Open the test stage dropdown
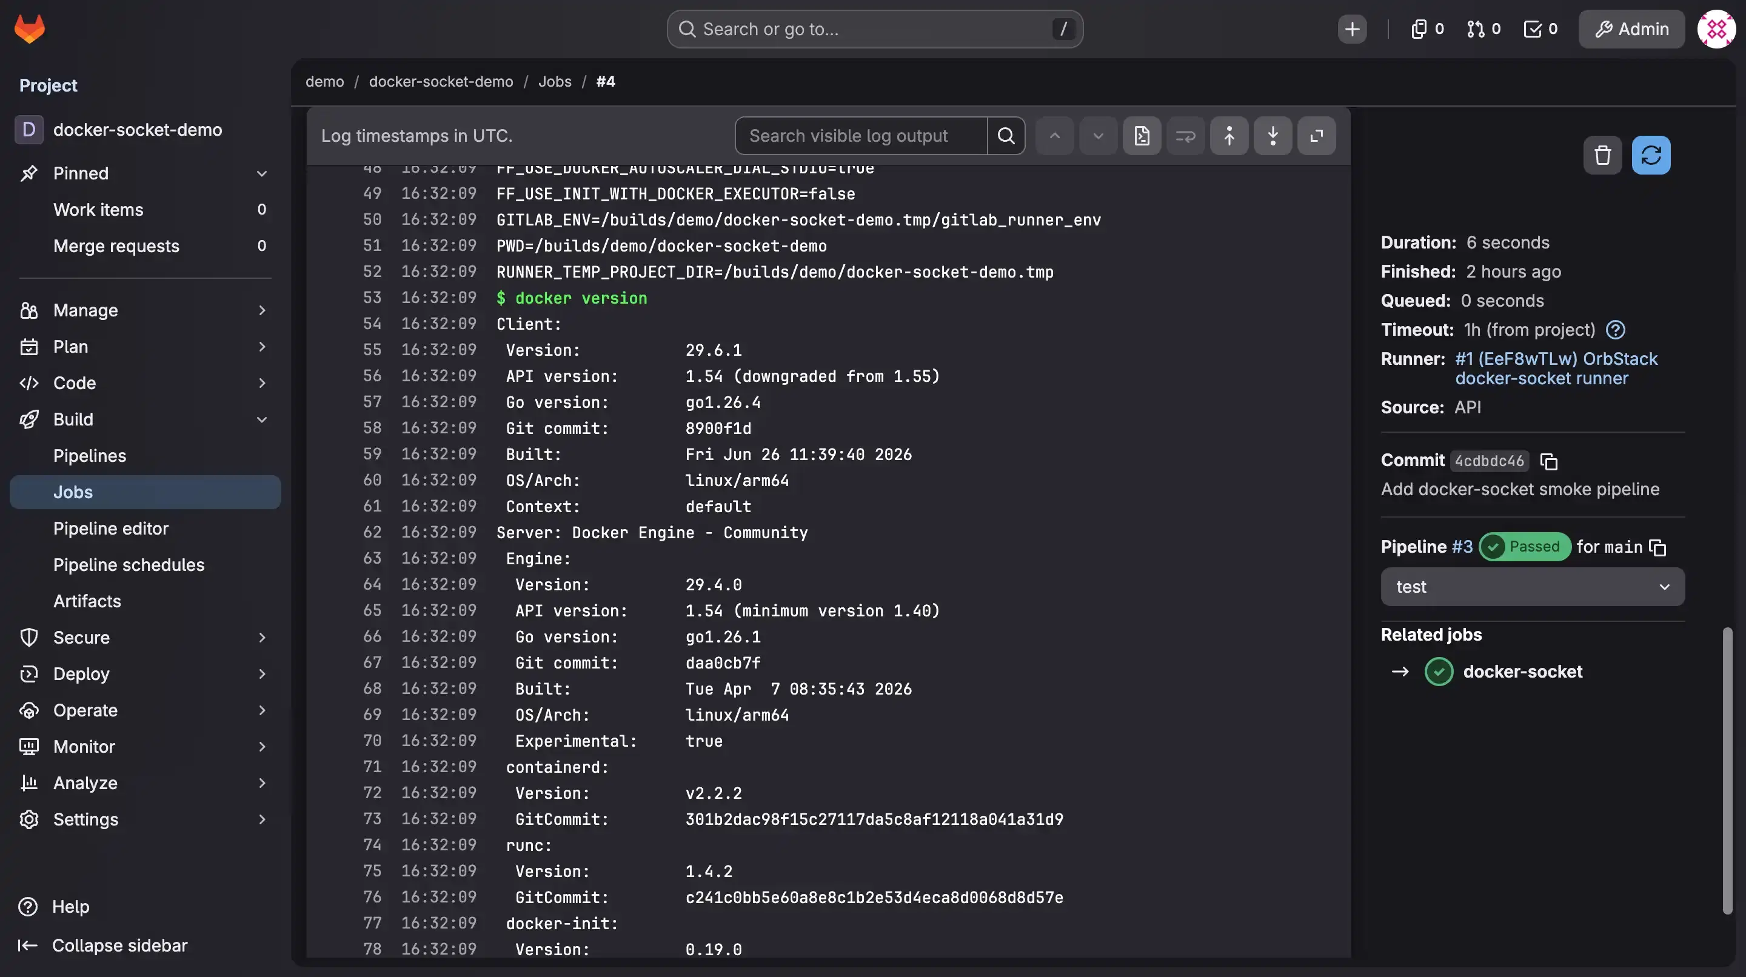 click(x=1533, y=587)
